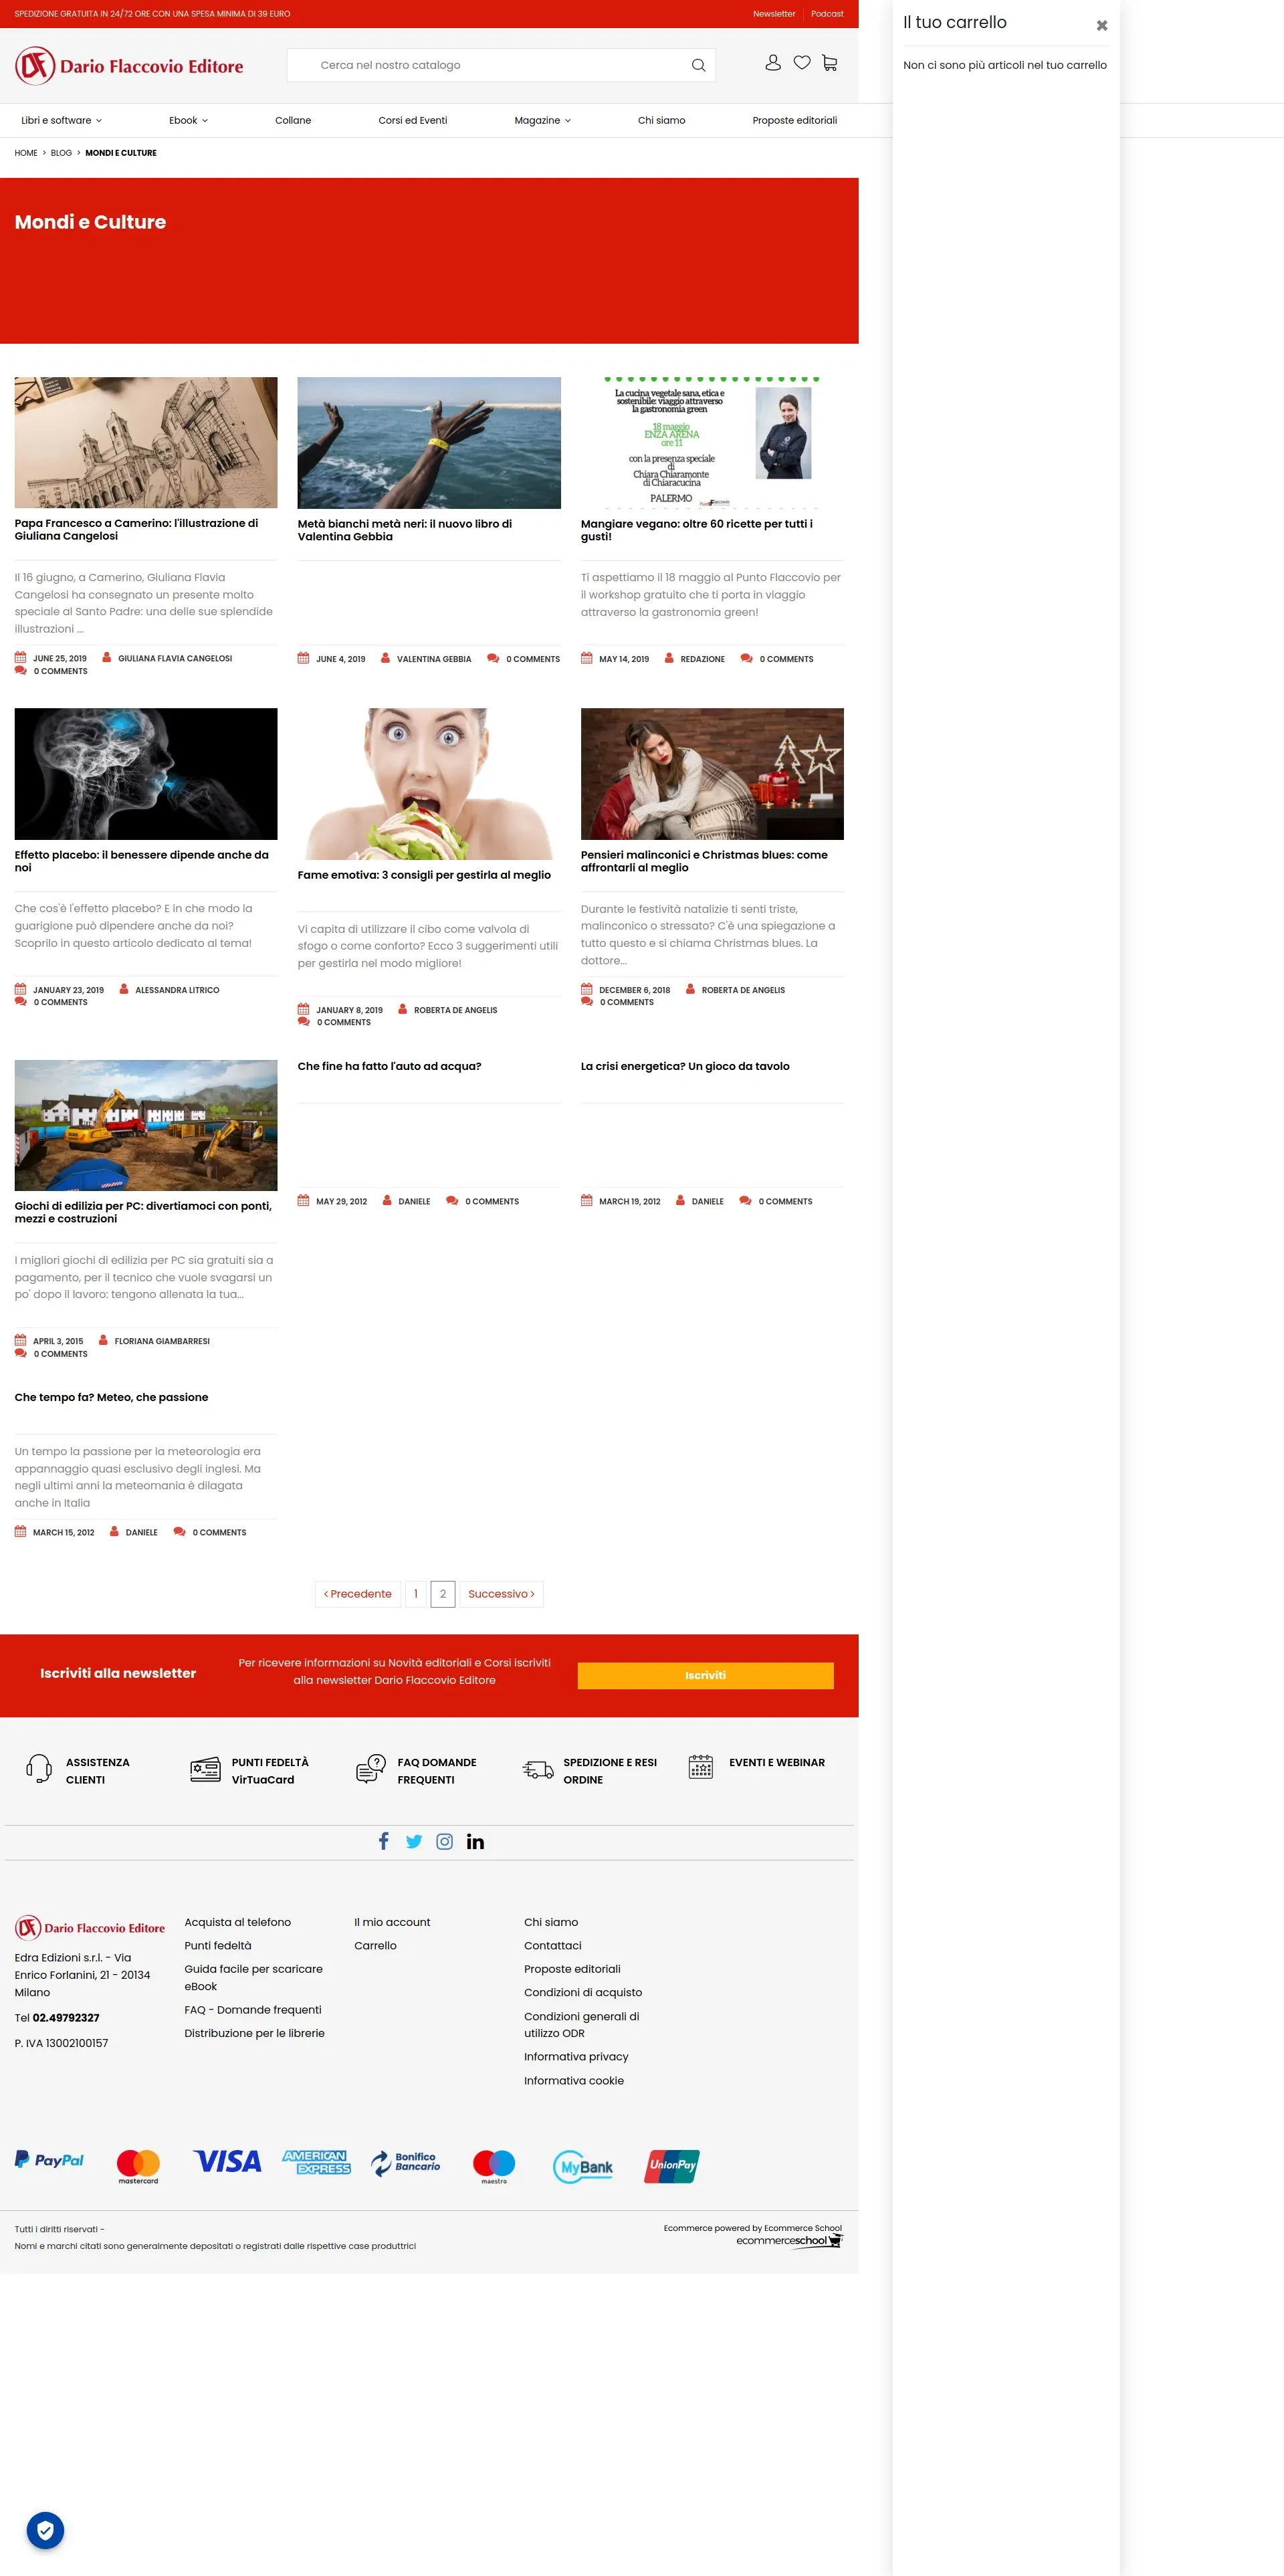Click the MyBank payment logo

point(583,2167)
